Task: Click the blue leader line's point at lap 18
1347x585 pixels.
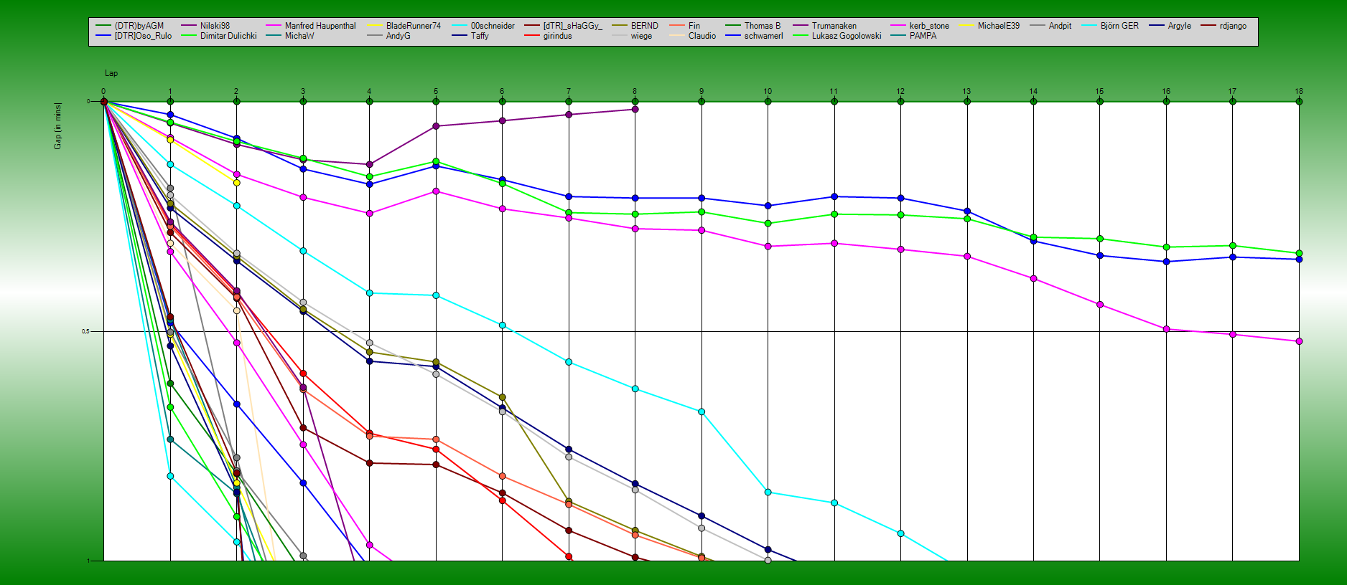Action: coord(1299,260)
